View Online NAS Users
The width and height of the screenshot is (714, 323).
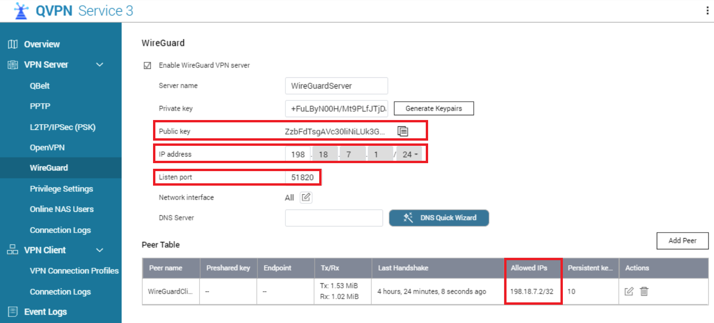[61, 209]
